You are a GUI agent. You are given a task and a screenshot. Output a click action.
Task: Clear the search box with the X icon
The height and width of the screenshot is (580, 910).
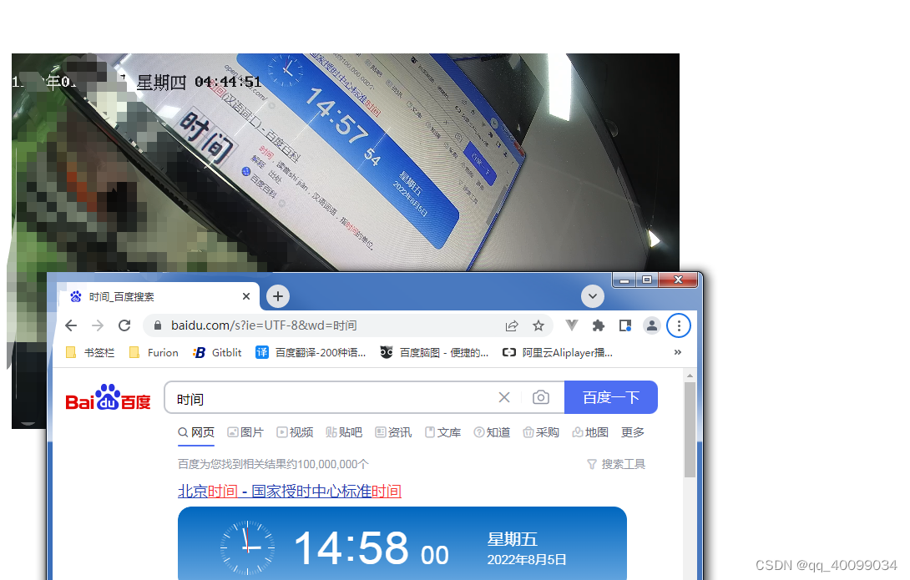point(504,397)
